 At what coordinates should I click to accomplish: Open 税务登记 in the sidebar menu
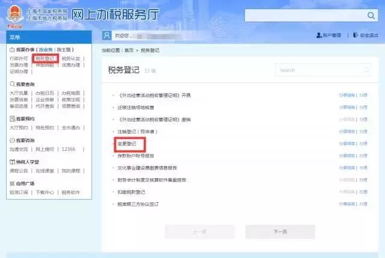(x=45, y=58)
